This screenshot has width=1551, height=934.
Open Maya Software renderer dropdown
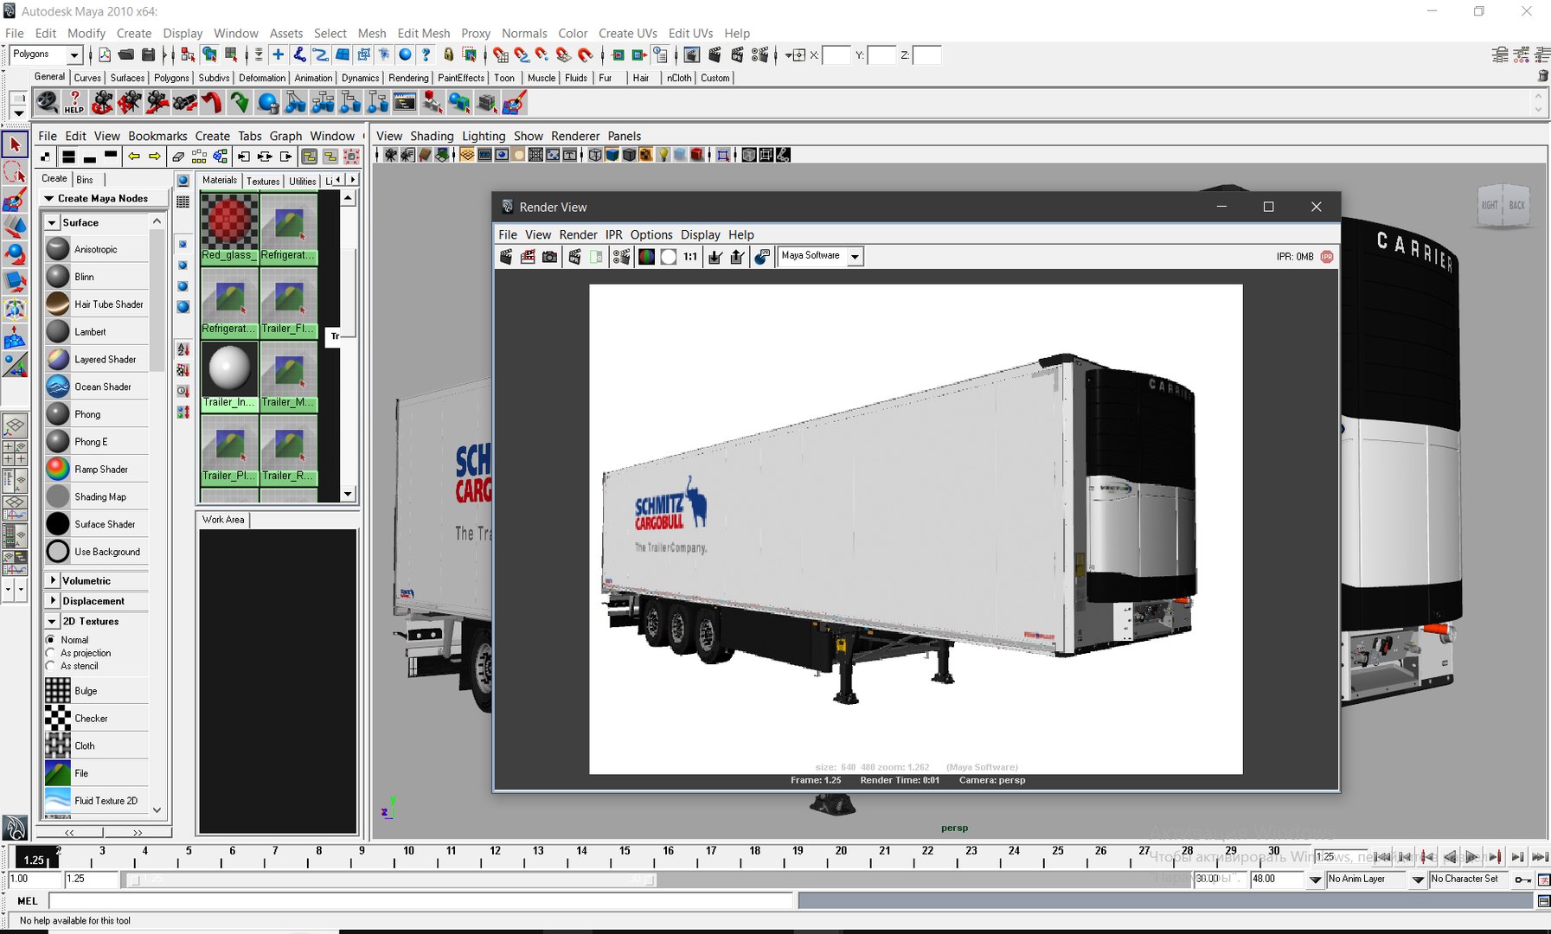855,257
